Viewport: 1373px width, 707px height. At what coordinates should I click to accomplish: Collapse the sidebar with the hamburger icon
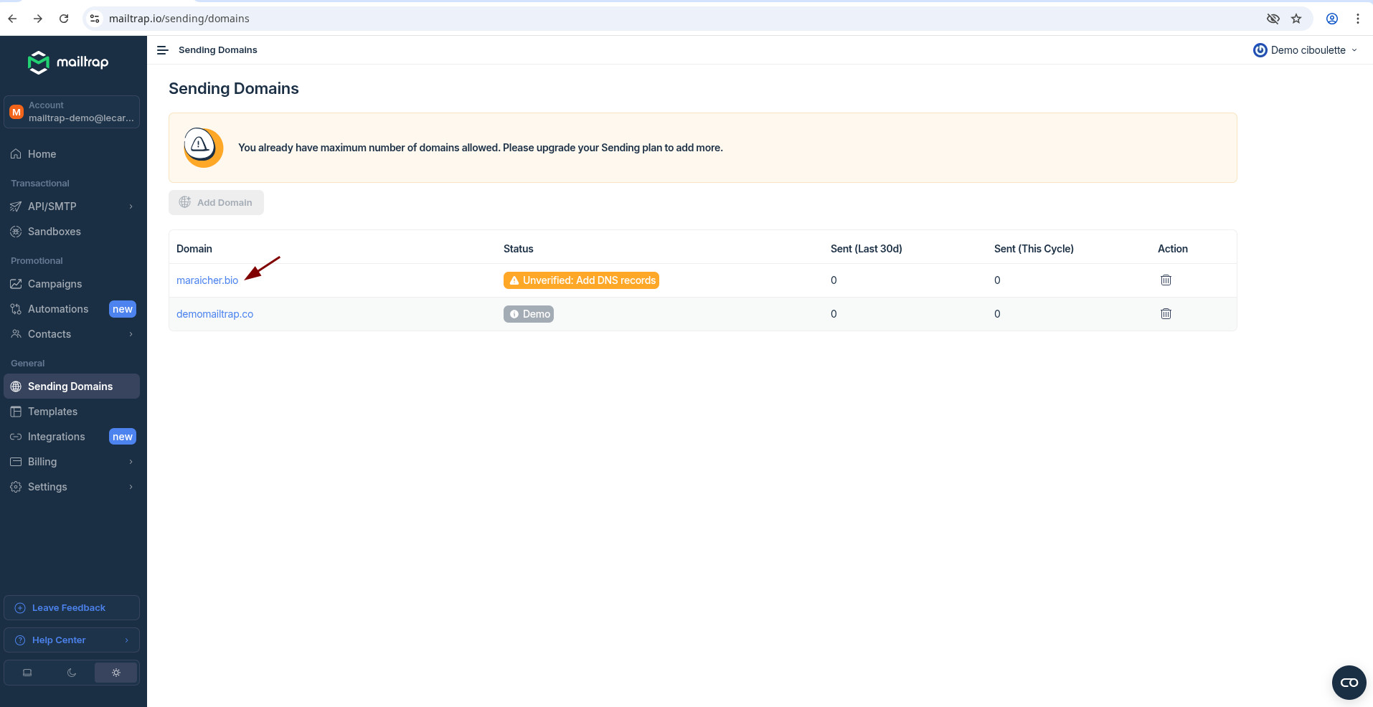162,50
